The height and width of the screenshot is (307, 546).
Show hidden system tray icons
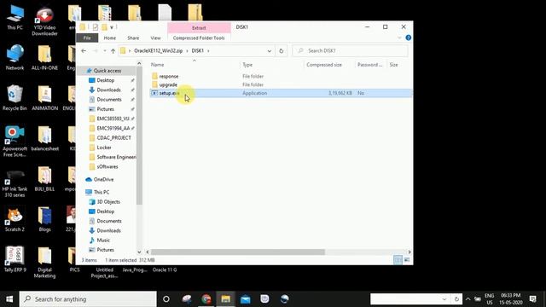pos(468,299)
